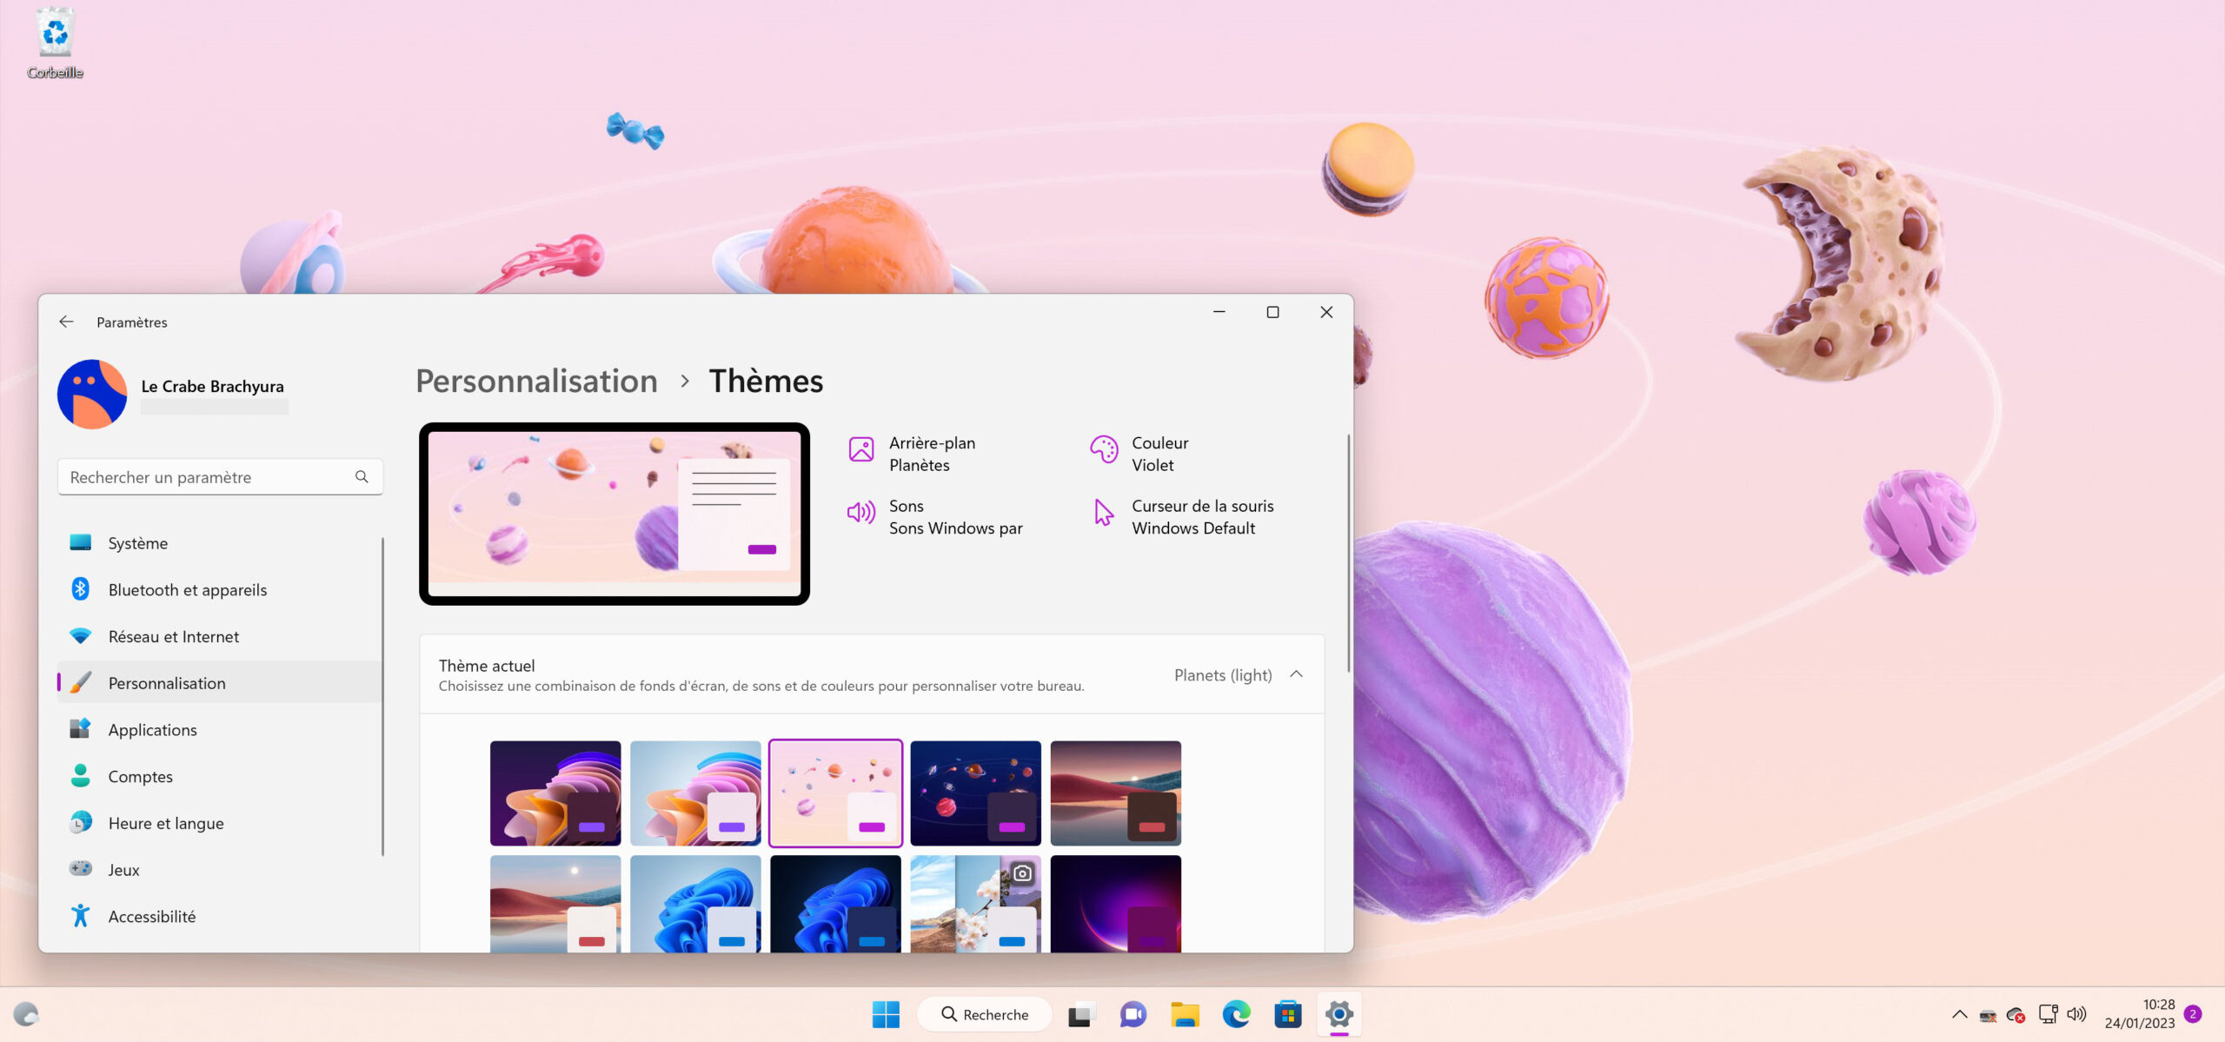This screenshot has height=1042, width=2225.
Task: Open Réseau et Internet in the sidebar
Action: pos(219,636)
